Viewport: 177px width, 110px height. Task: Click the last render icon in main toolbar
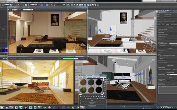(x=98, y=5)
